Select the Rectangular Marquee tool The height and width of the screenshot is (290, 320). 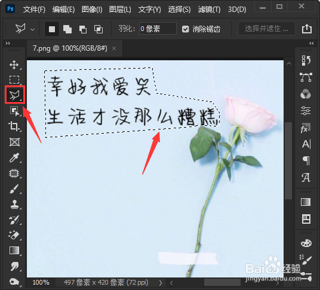tap(14, 79)
